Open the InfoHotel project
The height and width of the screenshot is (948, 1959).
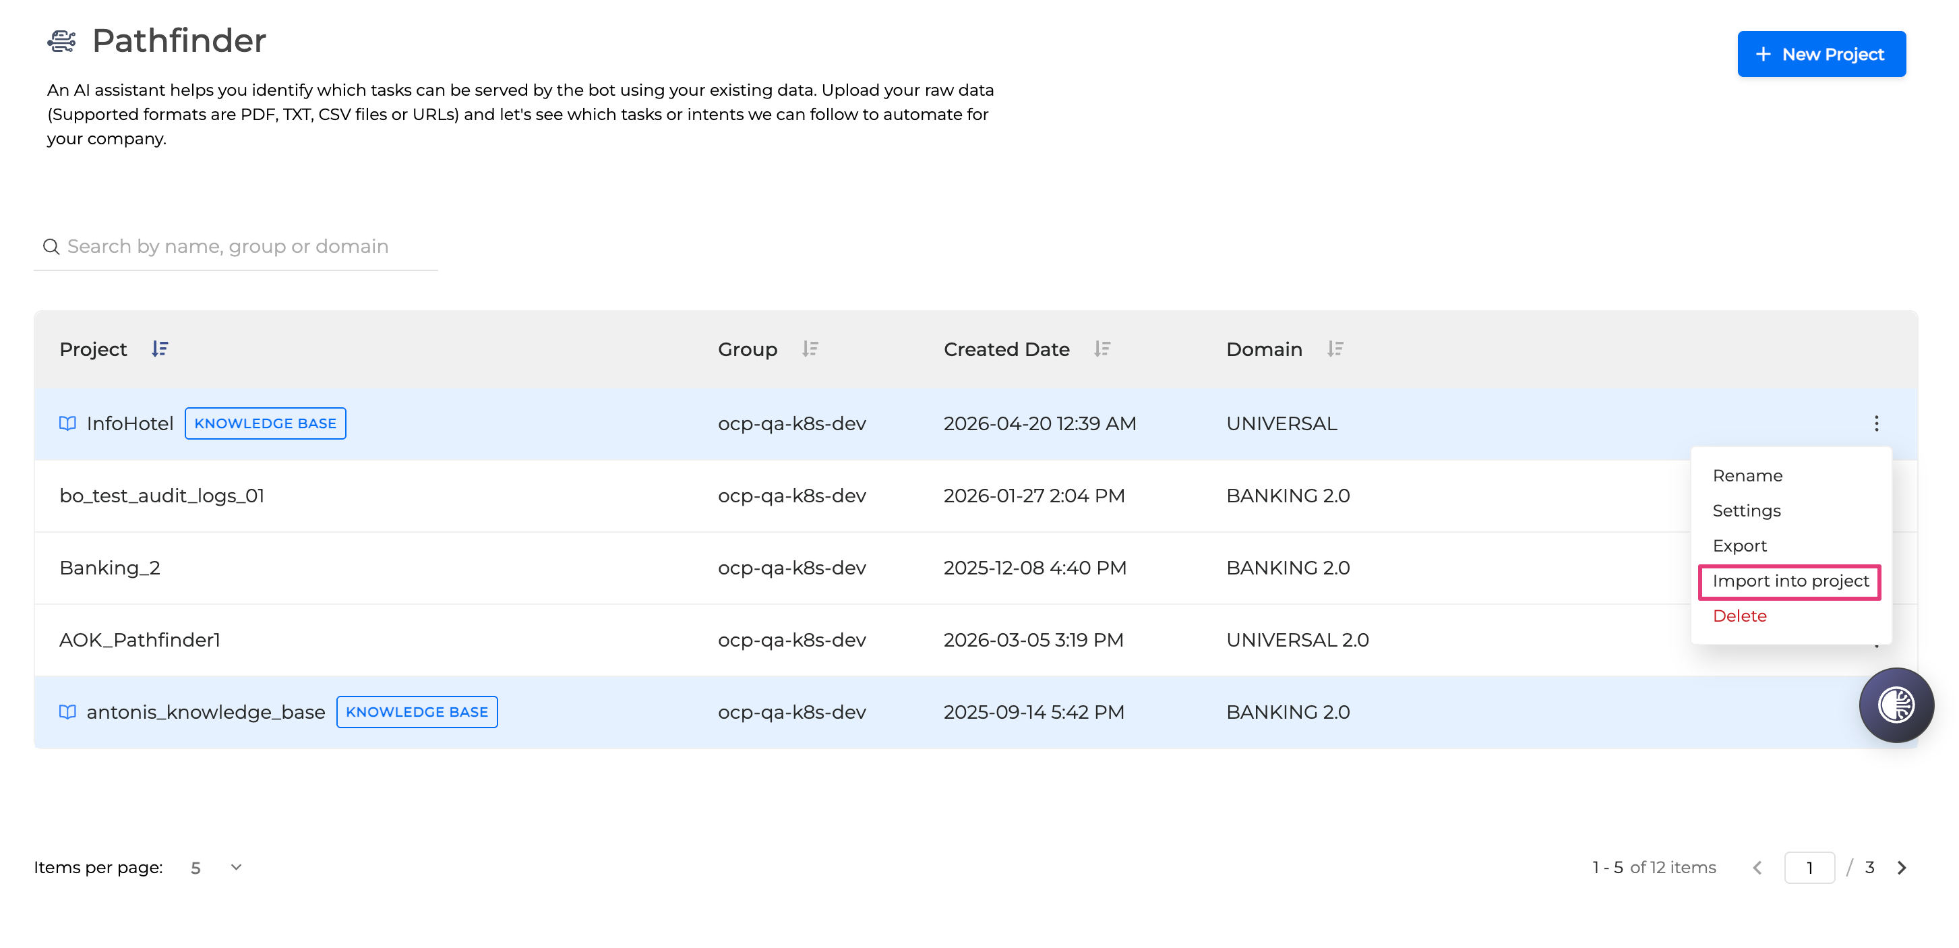tap(130, 424)
